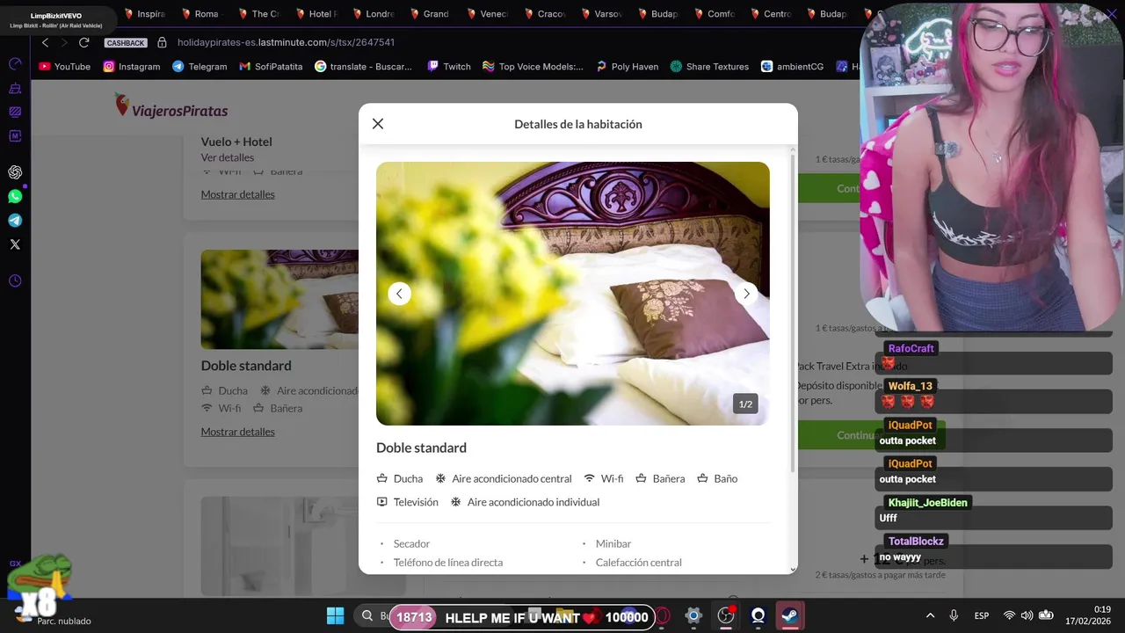Switch to the Varsovia tab
The image size is (1125, 633).
coord(601,14)
